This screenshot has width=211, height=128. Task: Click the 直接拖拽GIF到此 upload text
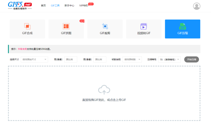pyautogui.click(x=104, y=100)
